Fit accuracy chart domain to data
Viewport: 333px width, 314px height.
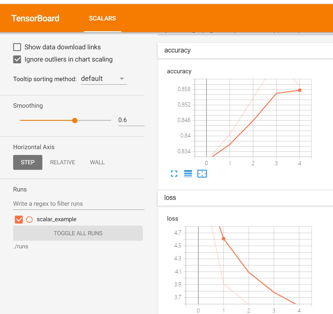pyautogui.click(x=202, y=174)
